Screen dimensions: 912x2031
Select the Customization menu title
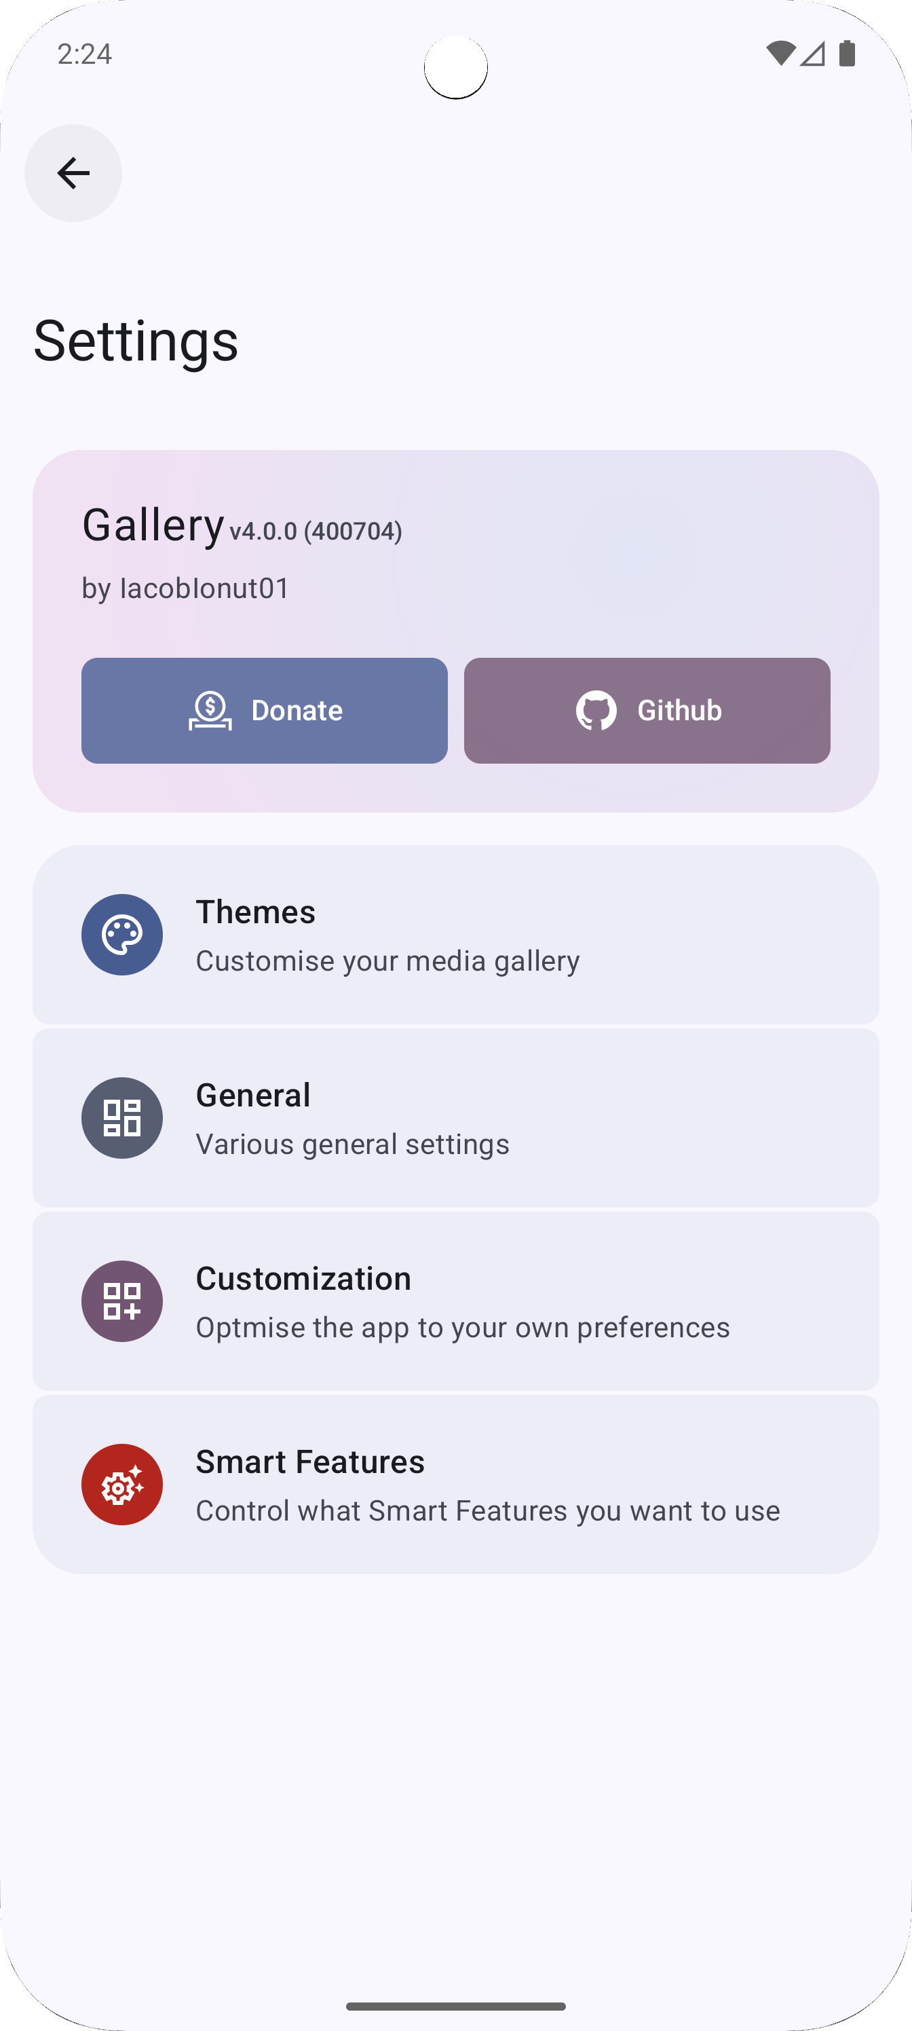[303, 1278]
